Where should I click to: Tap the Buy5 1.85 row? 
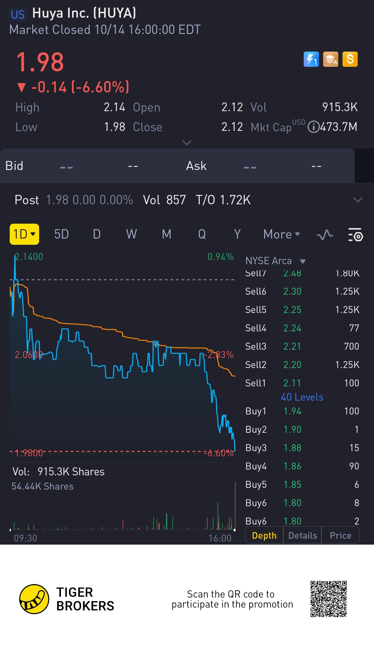(302, 484)
